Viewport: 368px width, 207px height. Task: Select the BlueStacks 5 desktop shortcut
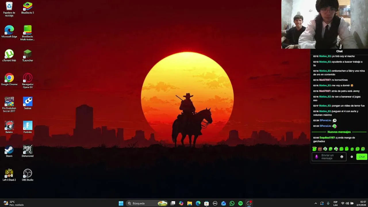[x=28, y=8]
